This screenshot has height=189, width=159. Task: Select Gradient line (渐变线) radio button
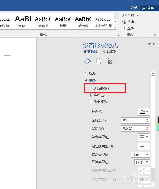(x=91, y=101)
